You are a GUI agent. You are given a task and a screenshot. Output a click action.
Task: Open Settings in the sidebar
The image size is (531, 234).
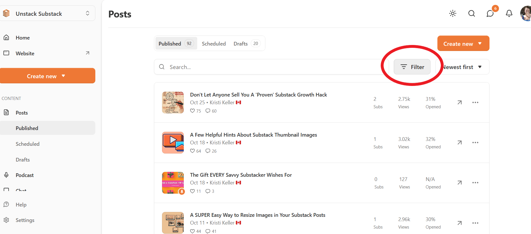25,220
